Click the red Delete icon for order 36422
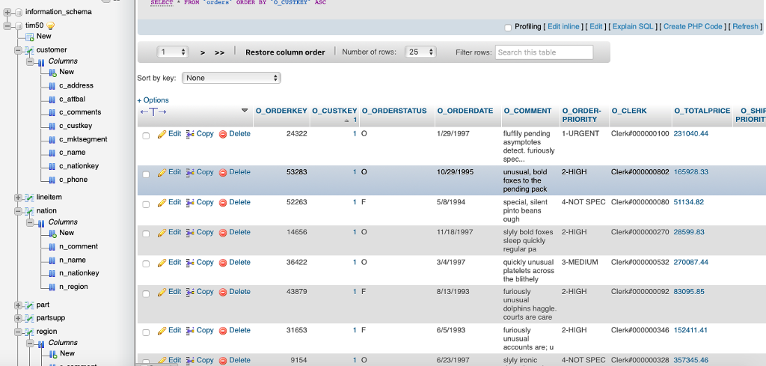Screen dimensions: 766x366 click(x=223, y=263)
